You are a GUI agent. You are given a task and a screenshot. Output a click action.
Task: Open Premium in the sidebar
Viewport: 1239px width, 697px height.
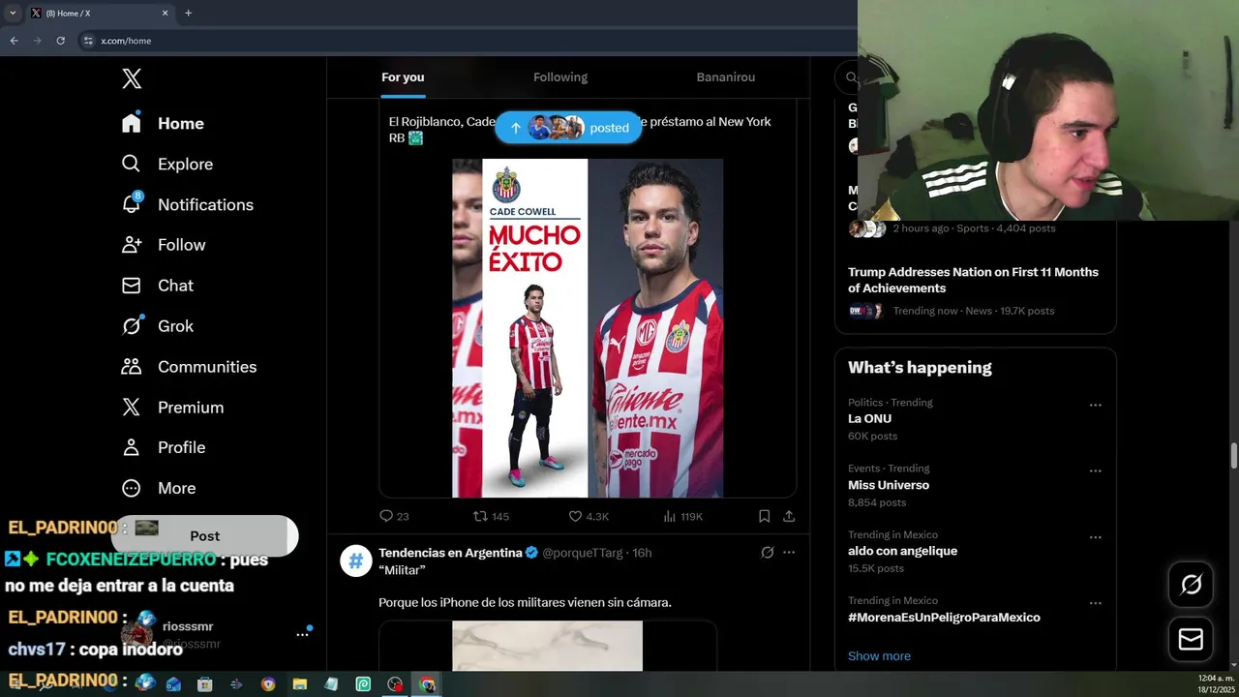point(172,408)
